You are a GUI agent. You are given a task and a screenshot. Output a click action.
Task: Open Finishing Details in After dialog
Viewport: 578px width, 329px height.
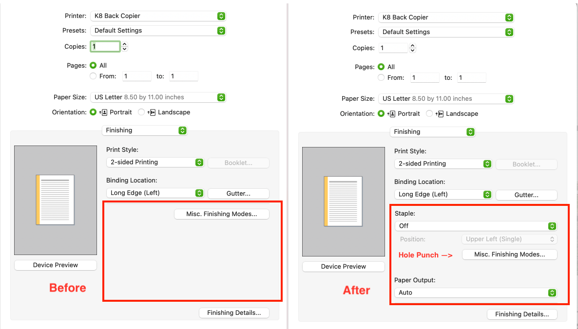[522, 314]
